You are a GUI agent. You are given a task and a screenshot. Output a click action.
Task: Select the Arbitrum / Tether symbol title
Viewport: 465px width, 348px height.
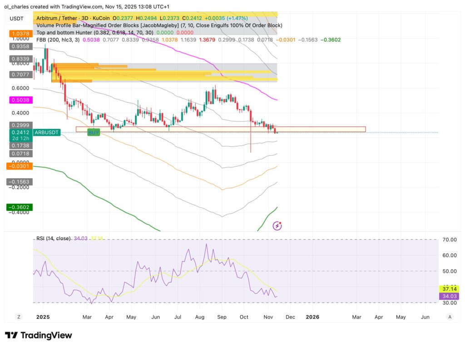pyautogui.click(x=68, y=18)
